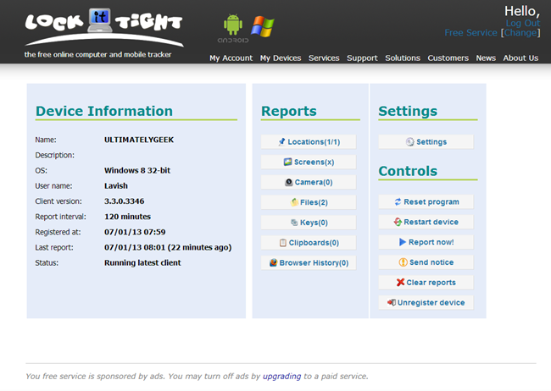
Task: Click the Unregister device button
Action: coord(426,302)
